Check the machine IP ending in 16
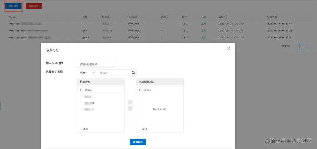Image resolution: width=317 pixels, height=149 pixels. 81,103
